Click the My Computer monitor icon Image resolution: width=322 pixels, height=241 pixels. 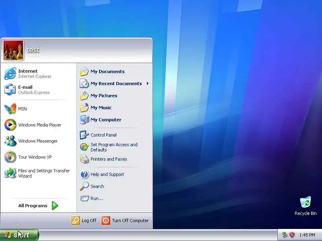84,120
